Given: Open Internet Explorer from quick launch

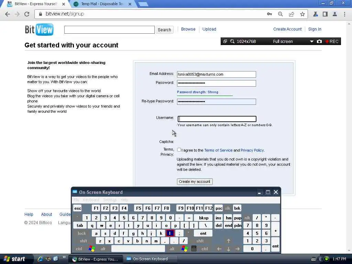Looking at the screenshot, I should point(41,259).
